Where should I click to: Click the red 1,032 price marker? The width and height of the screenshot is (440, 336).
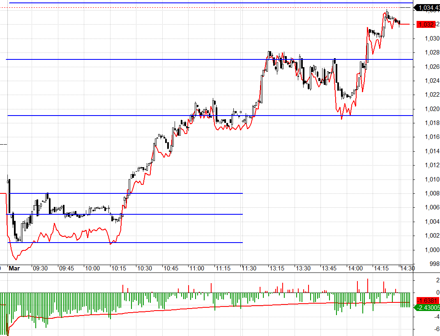tap(426, 25)
